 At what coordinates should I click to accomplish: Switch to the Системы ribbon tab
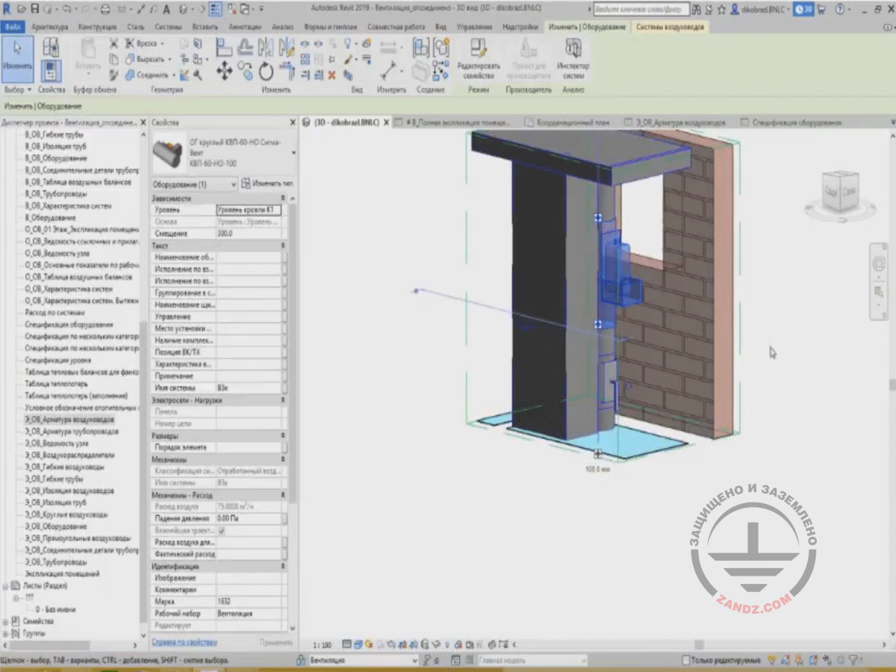click(x=168, y=27)
